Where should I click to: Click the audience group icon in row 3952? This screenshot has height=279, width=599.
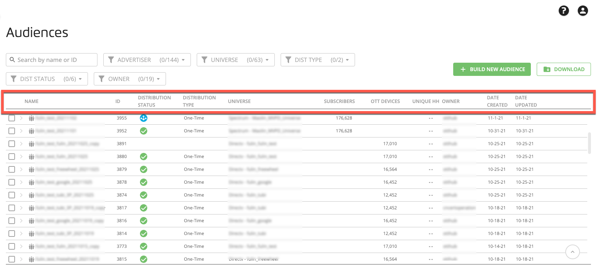pos(32,131)
